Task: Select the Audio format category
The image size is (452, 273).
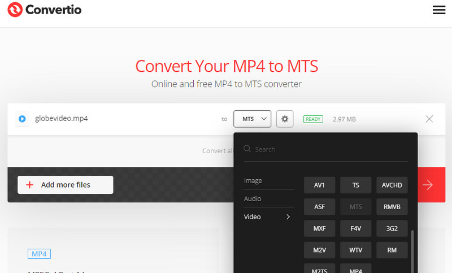Action: (x=253, y=198)
